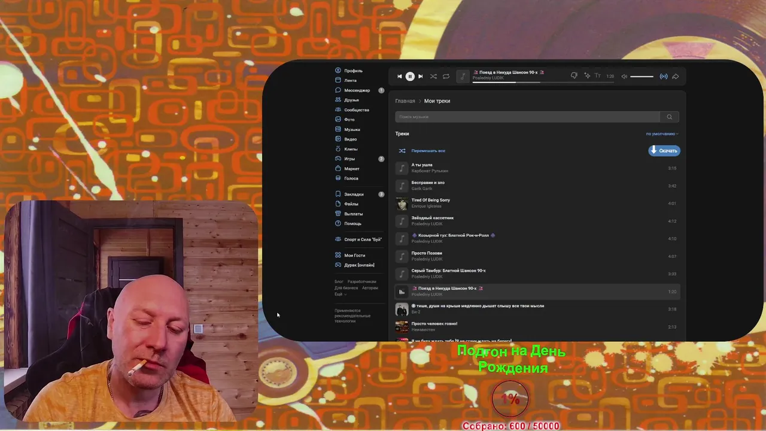Click the magnifier search button
This screenshot has height=431, width=766.
(x=670, y=117)
